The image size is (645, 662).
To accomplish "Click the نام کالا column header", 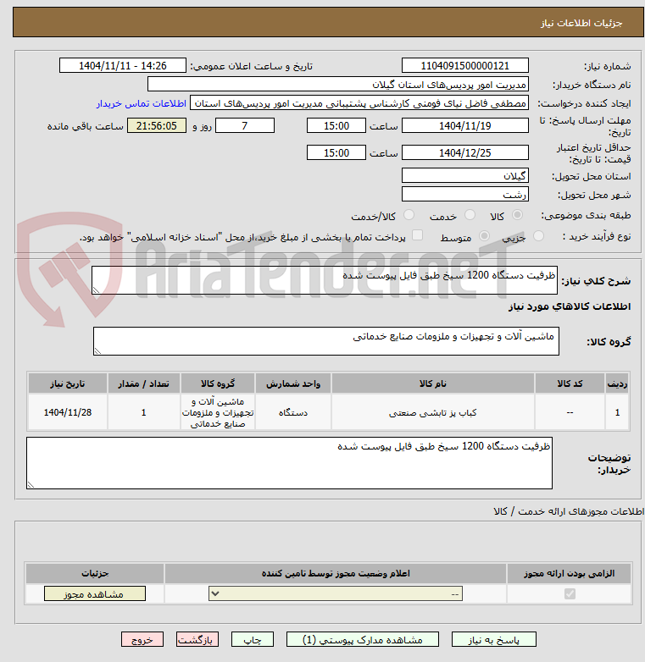I will [433, 383].
